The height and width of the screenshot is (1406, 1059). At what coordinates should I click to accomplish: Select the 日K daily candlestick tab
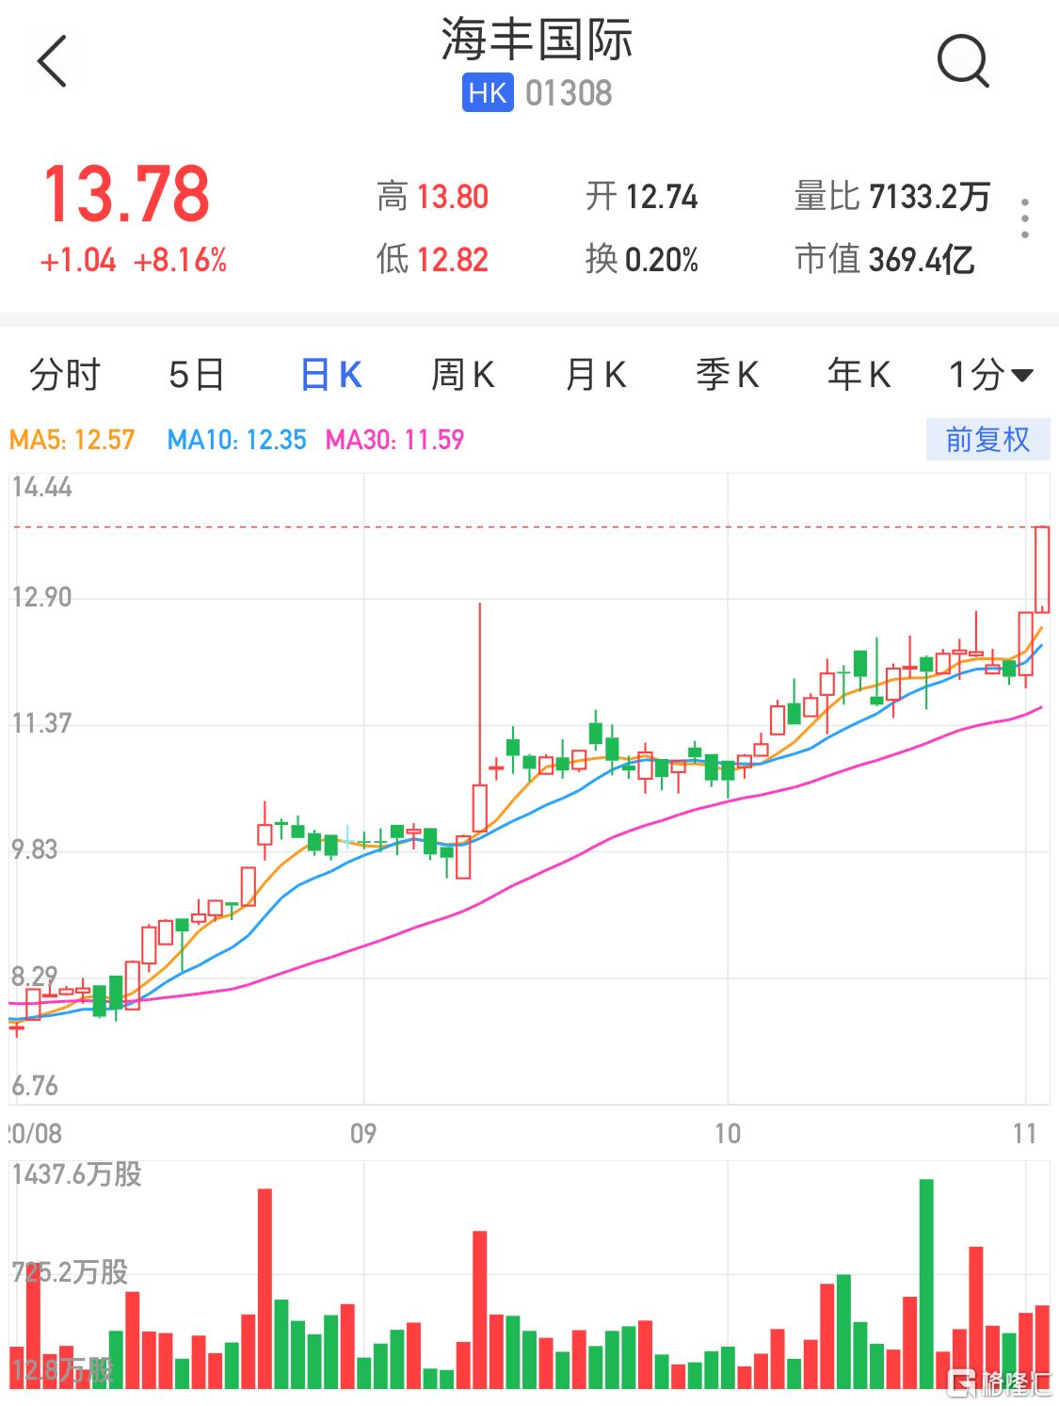[330, 375]
